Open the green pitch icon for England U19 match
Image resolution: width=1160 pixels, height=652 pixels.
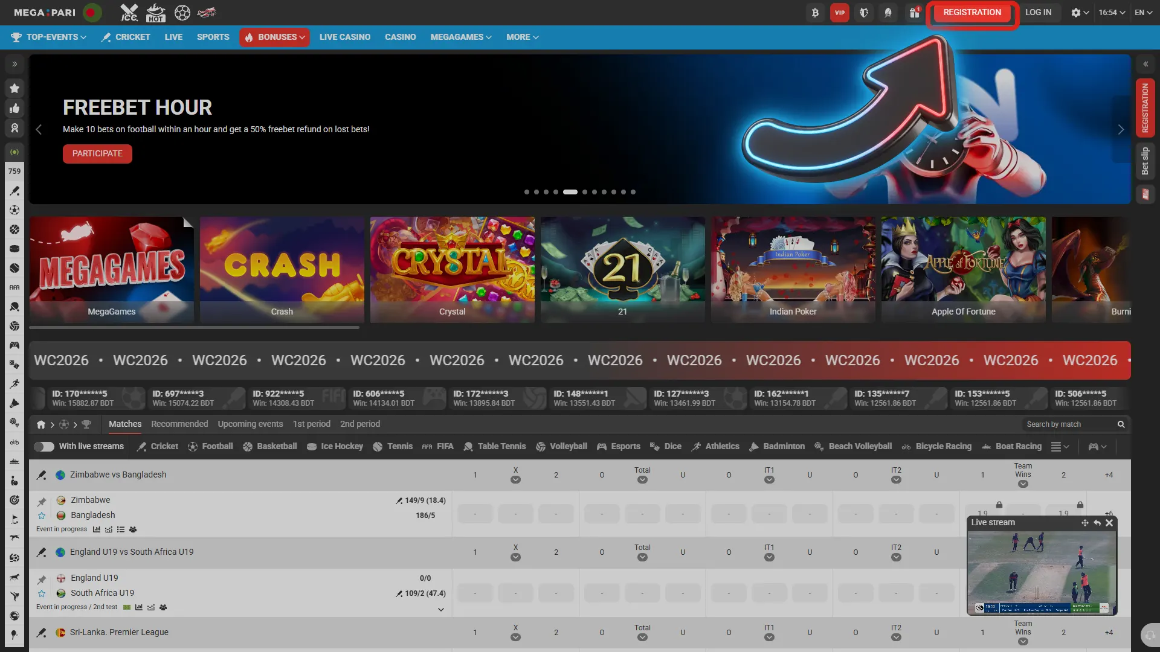[x=127, y=607]
